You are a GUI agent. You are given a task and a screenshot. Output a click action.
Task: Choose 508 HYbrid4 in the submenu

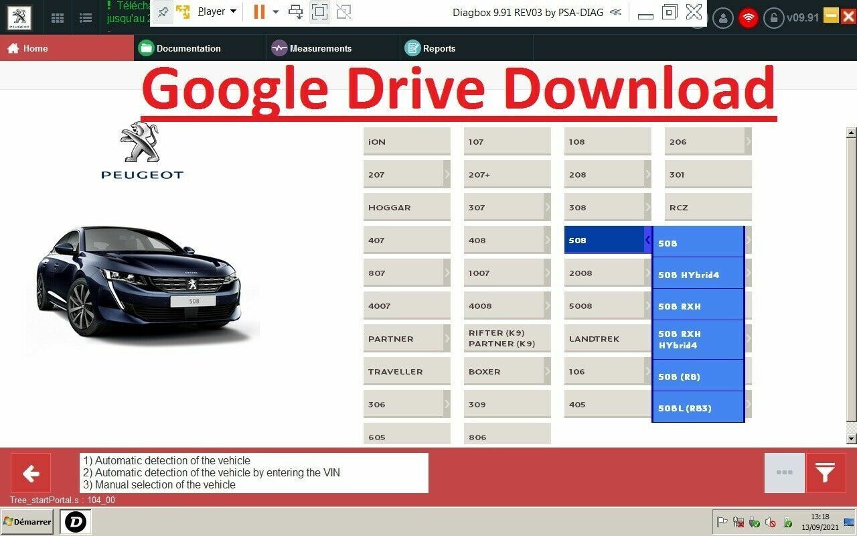698,273
